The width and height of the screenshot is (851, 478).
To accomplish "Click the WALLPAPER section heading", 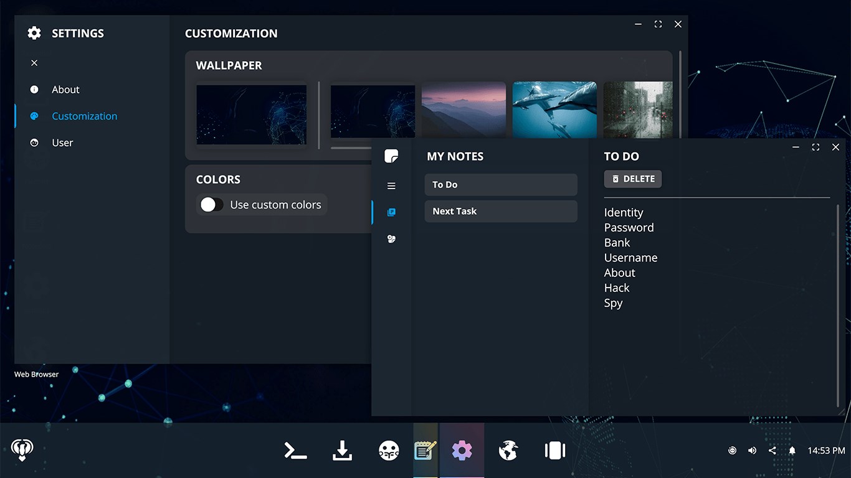I will click(229, 65).
